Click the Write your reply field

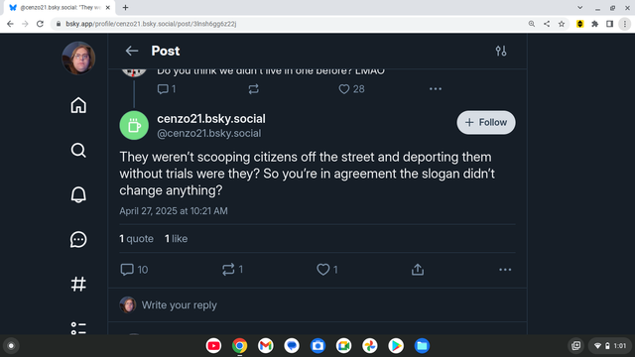(317, 305)
